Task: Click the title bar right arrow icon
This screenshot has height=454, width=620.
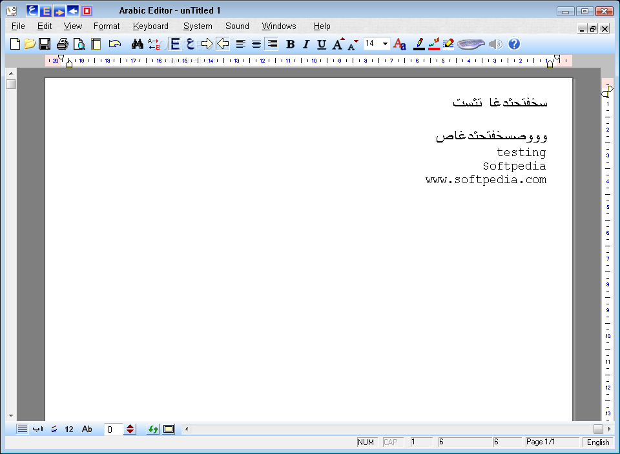Action: (x=59, y=11)
